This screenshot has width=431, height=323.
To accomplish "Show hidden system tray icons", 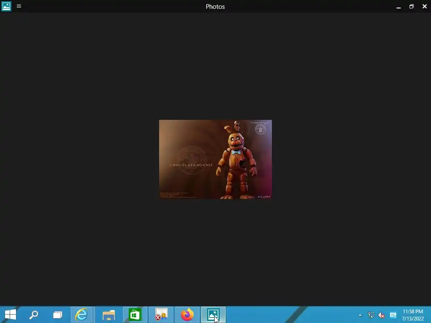I will tap(360, 315).
